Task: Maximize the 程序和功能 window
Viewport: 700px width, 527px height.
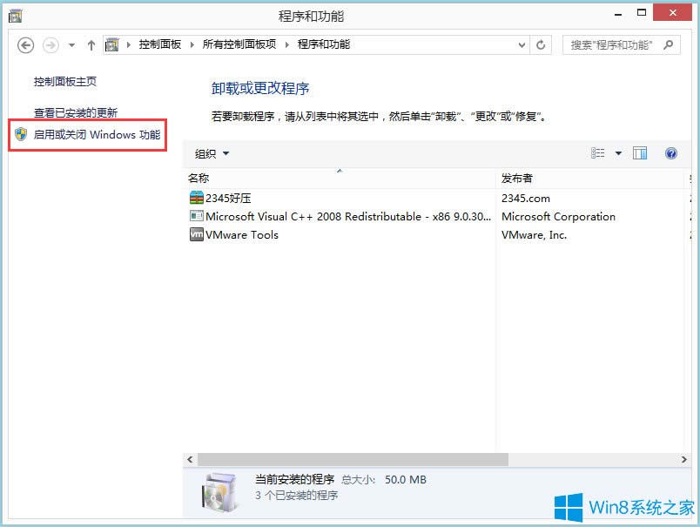Action: point(642,13)
